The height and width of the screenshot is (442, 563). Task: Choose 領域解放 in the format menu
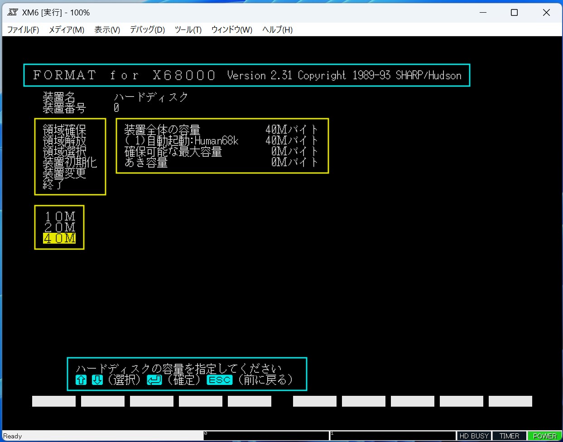[65, 141]
